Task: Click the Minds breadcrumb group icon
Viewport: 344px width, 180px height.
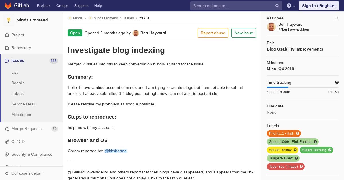Action: tap(70, 18)
